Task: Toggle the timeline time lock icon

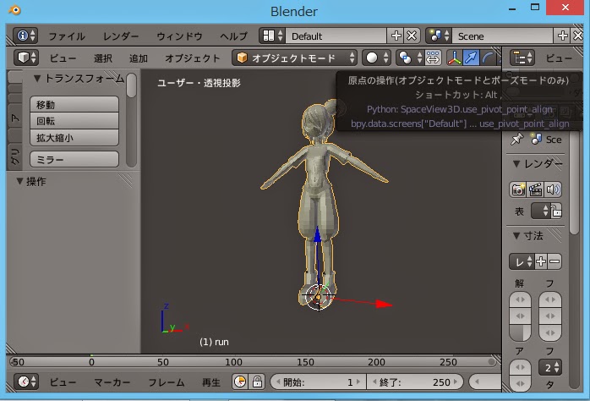Action: (x=257, y=382)
